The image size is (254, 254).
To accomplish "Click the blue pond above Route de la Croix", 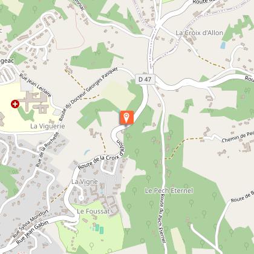I will 87,152.
